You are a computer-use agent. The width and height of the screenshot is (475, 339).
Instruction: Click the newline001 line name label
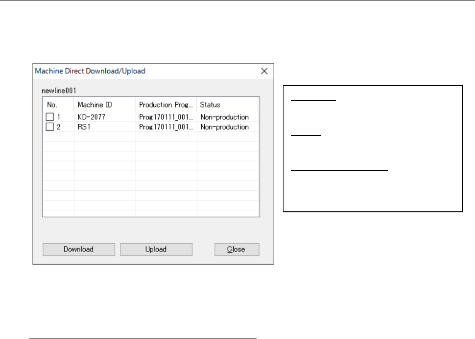click(x=59, y=90)
